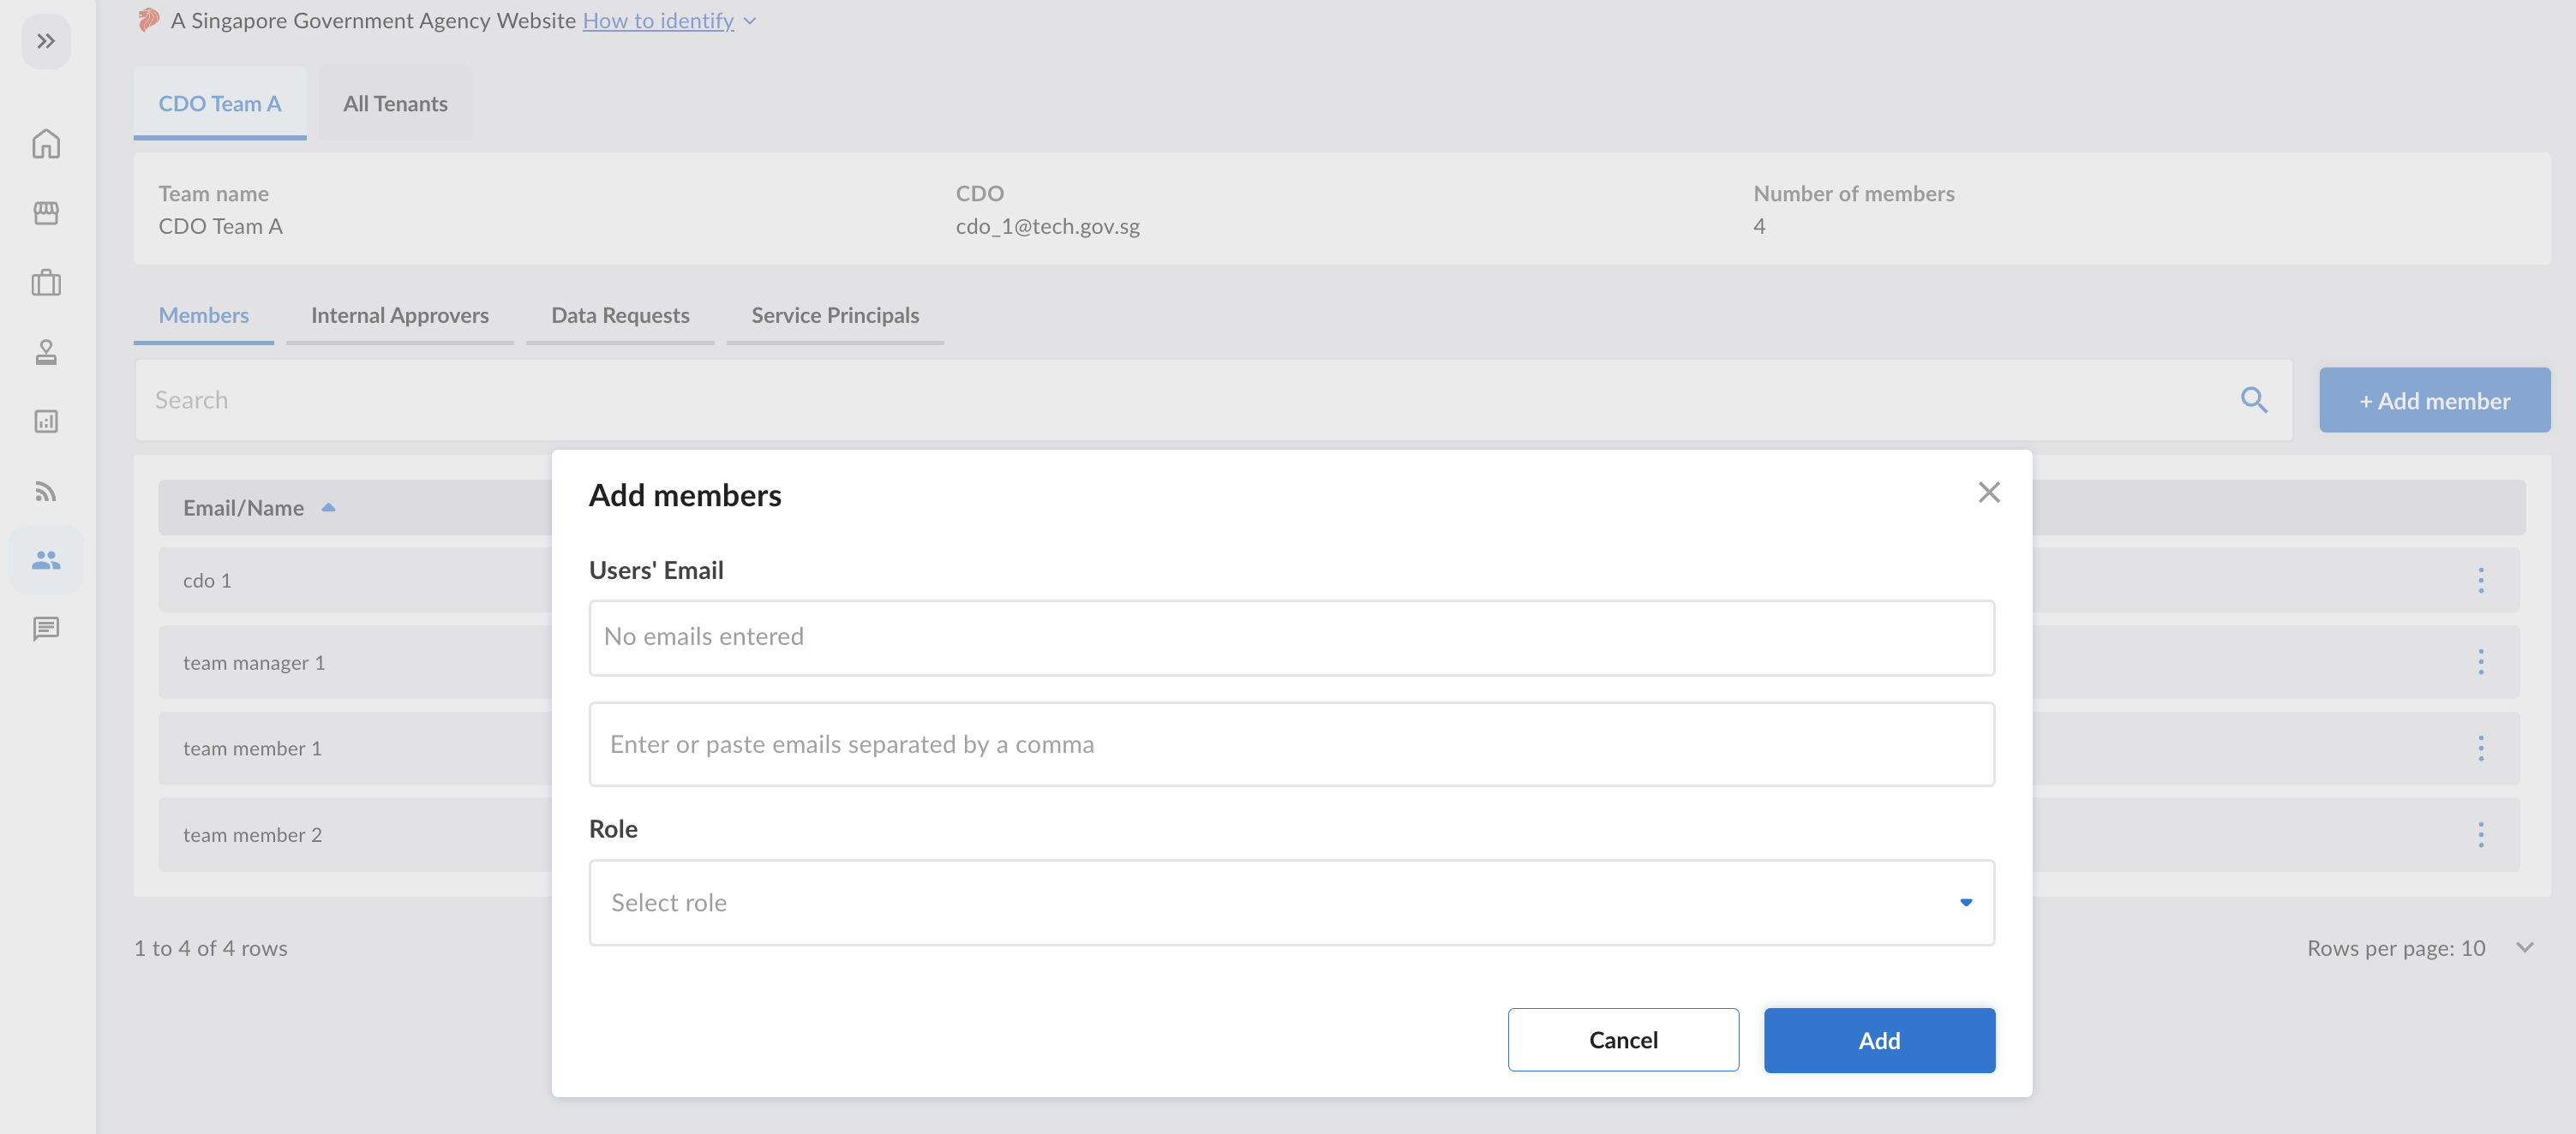Click the Add button in dialog

1879,1040
